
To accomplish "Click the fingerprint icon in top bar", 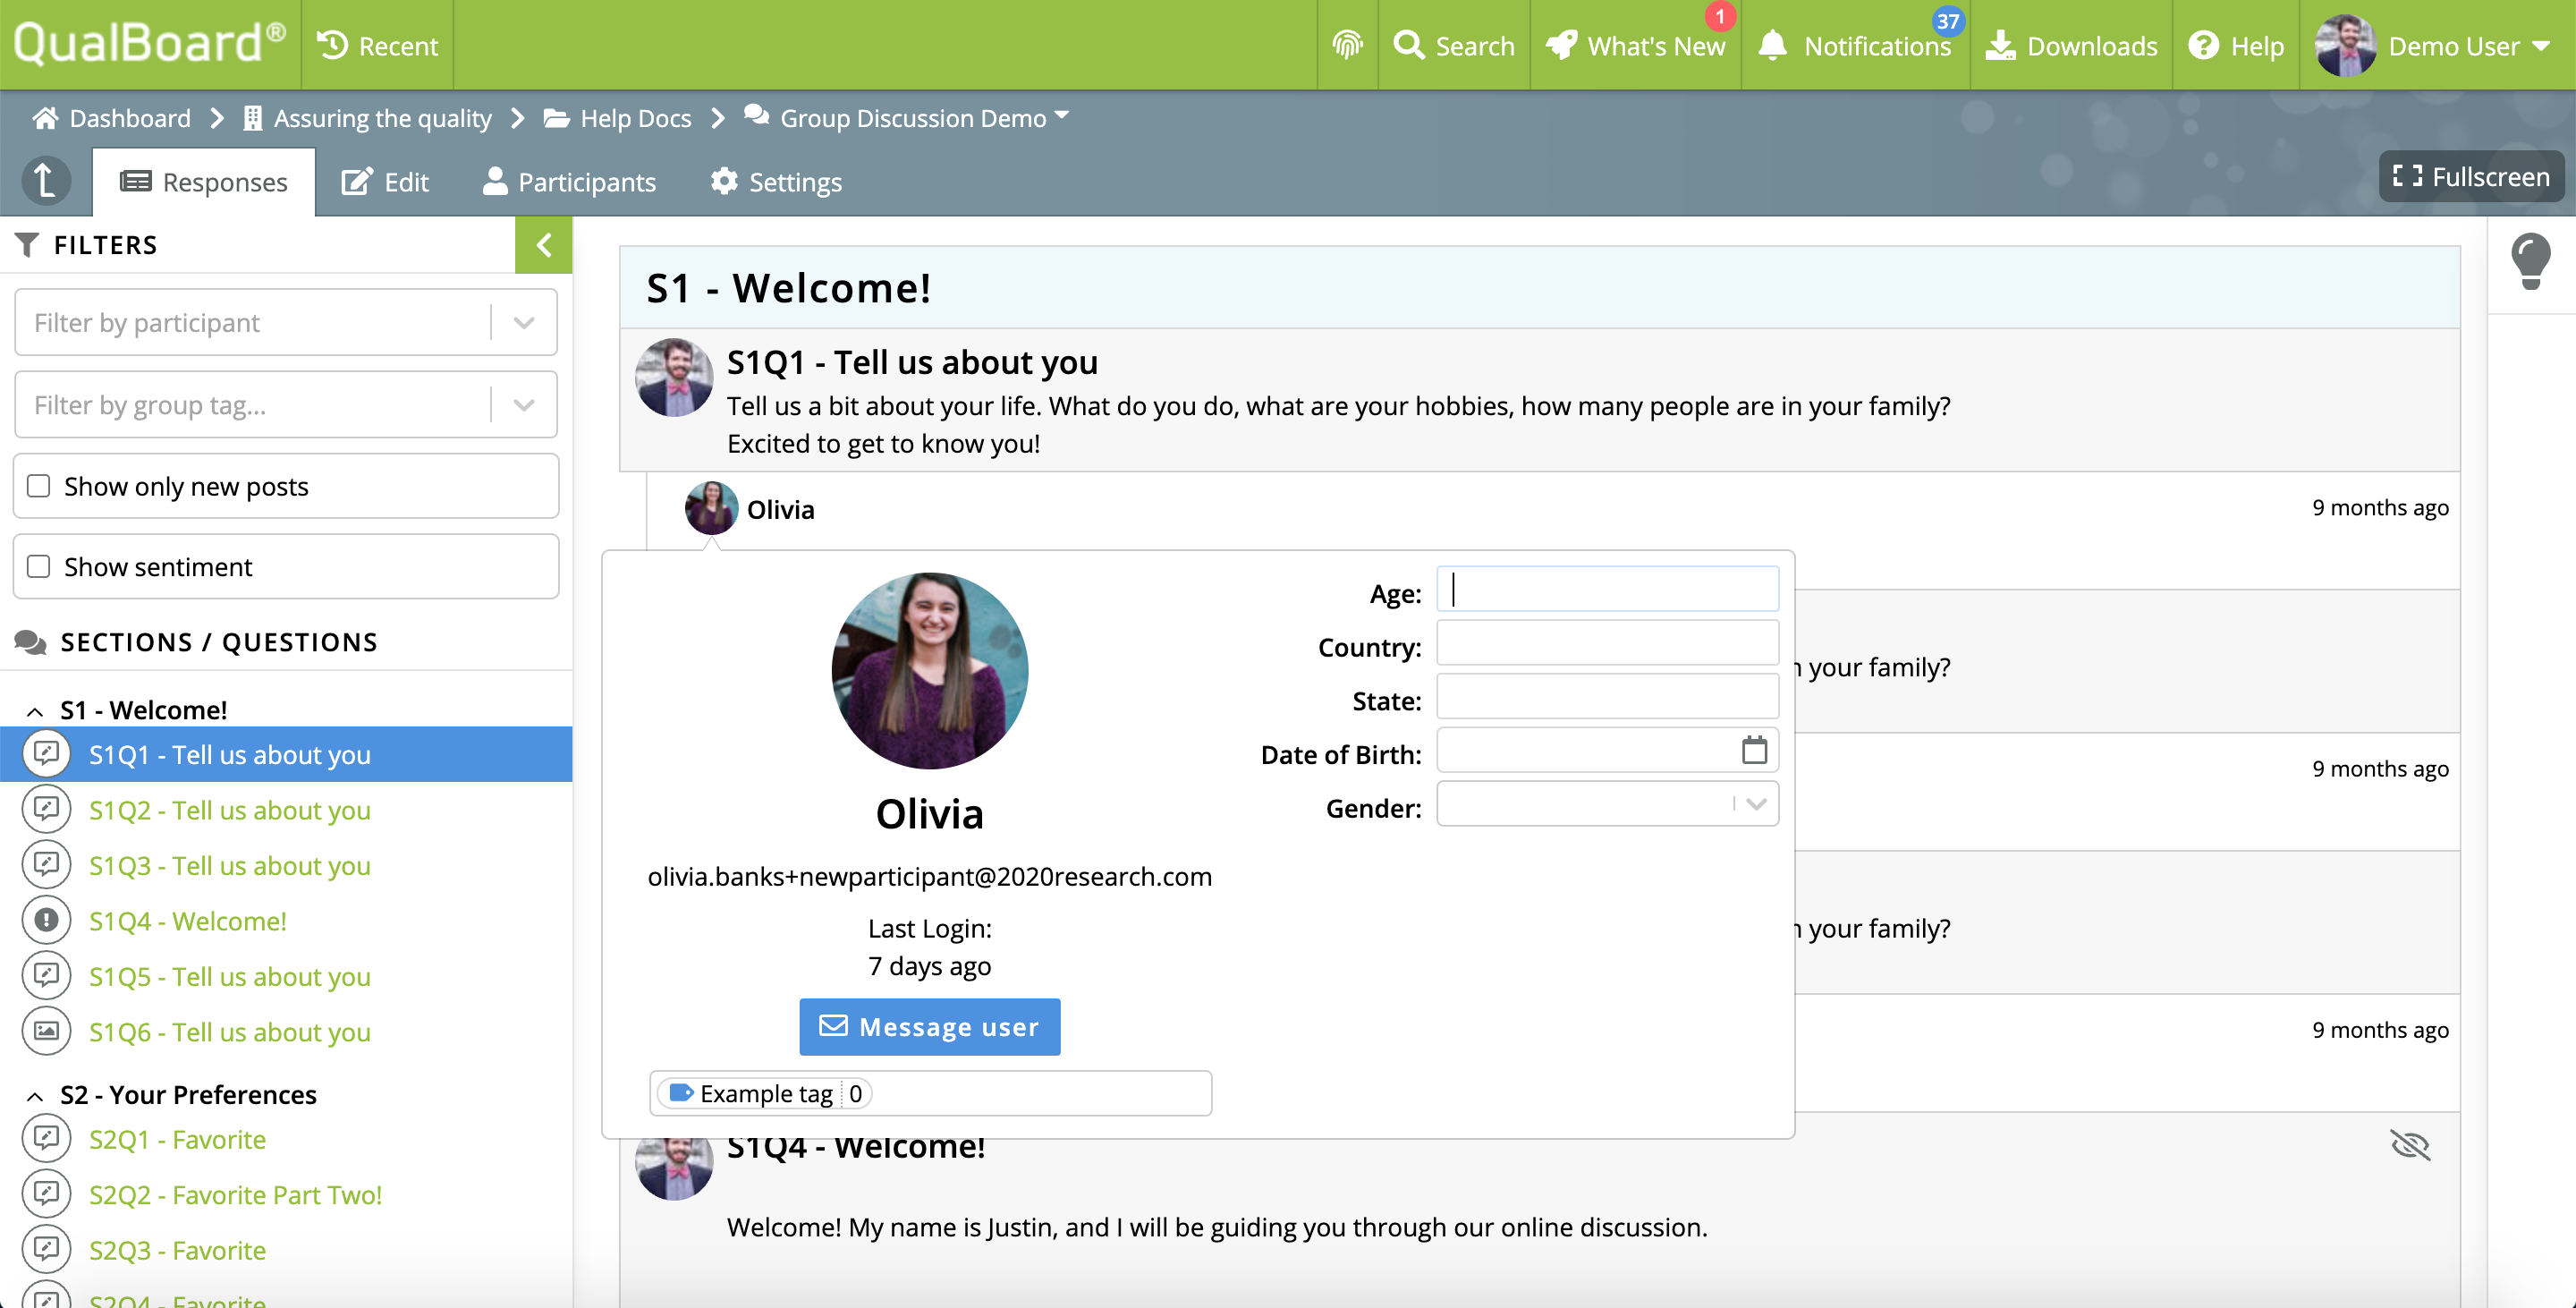I will 1347,45.
